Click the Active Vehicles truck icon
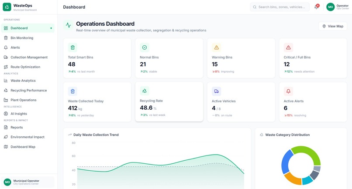The image size is (352, 189). [217, 91]
